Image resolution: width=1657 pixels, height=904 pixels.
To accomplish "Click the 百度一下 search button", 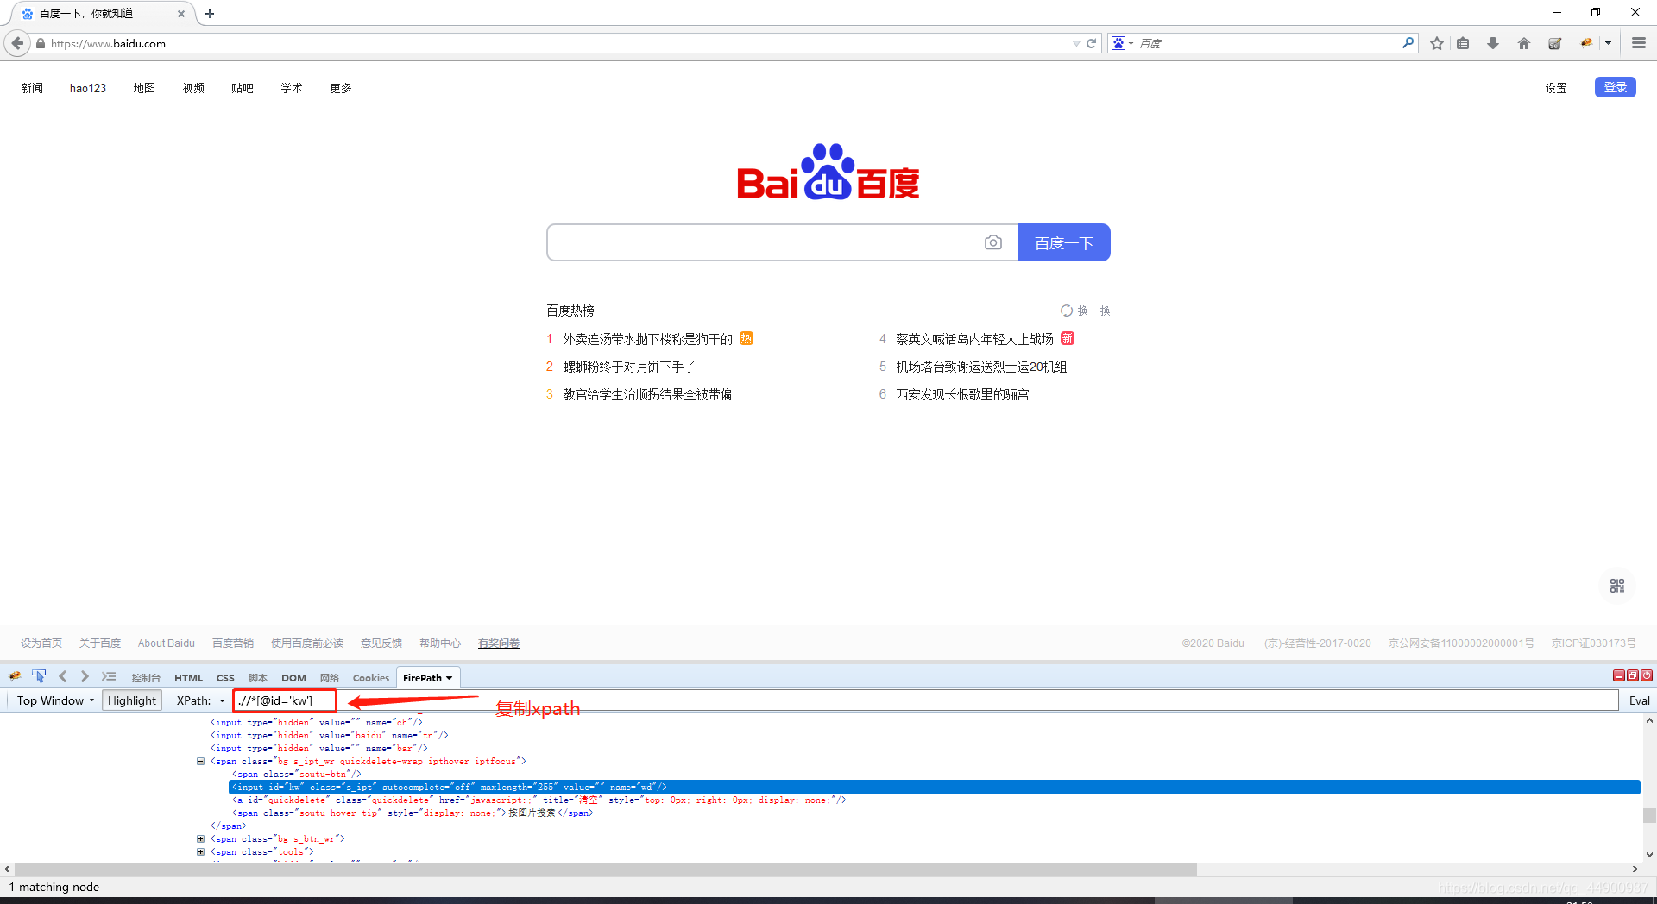I will pos(1063,242).
